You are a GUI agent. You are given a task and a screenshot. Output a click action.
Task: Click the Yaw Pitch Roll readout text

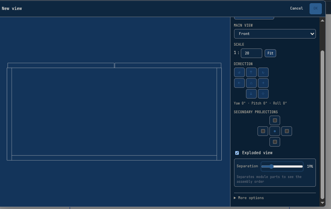pyautogui.click(x=260, y=103)
